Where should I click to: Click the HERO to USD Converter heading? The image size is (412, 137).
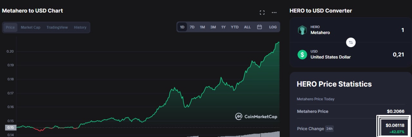coord(321,11)
